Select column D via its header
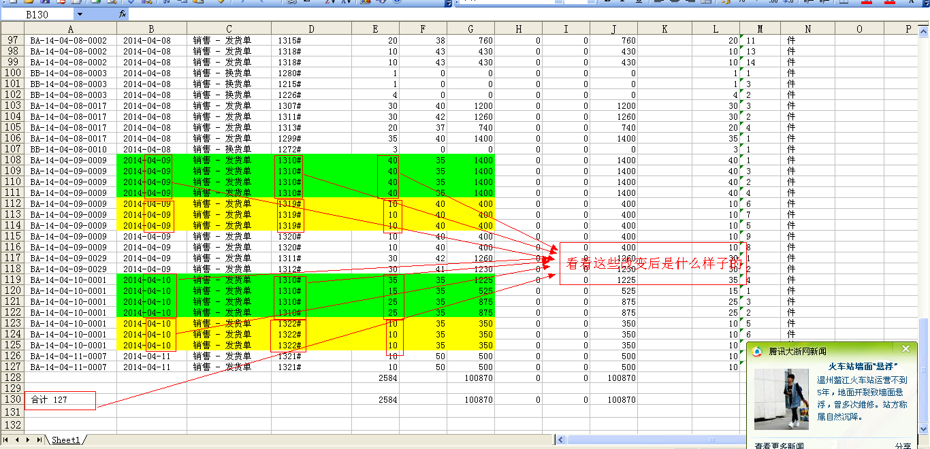 pyautogui.click(x=311, y=29)
